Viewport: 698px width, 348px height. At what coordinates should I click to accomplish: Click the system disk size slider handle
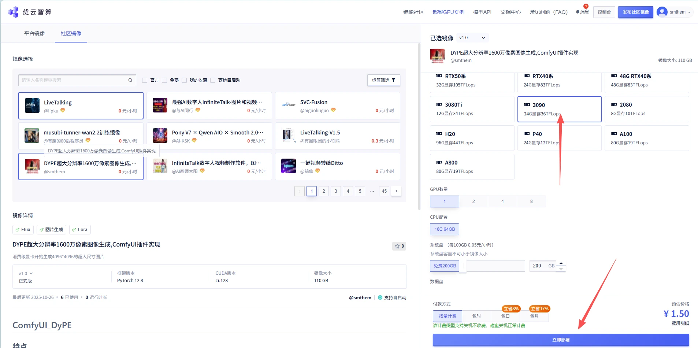pos(463,266)
